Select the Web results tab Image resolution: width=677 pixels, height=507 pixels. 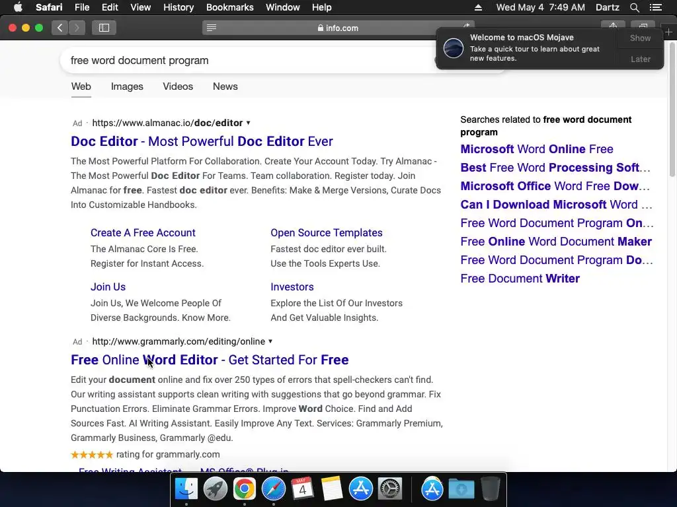point(81,86)
